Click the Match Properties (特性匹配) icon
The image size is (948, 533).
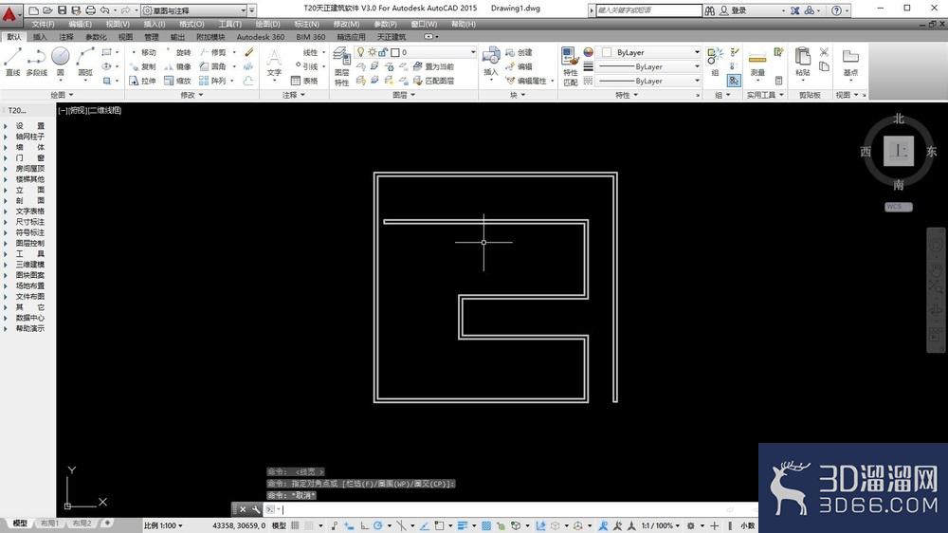tap(570, 64)
